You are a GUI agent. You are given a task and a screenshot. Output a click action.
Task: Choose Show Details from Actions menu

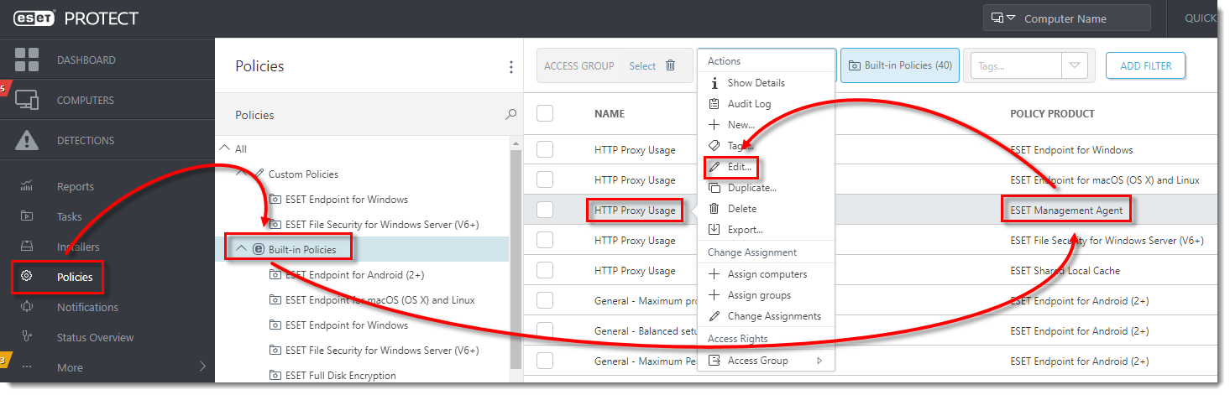tap(756, 83)
